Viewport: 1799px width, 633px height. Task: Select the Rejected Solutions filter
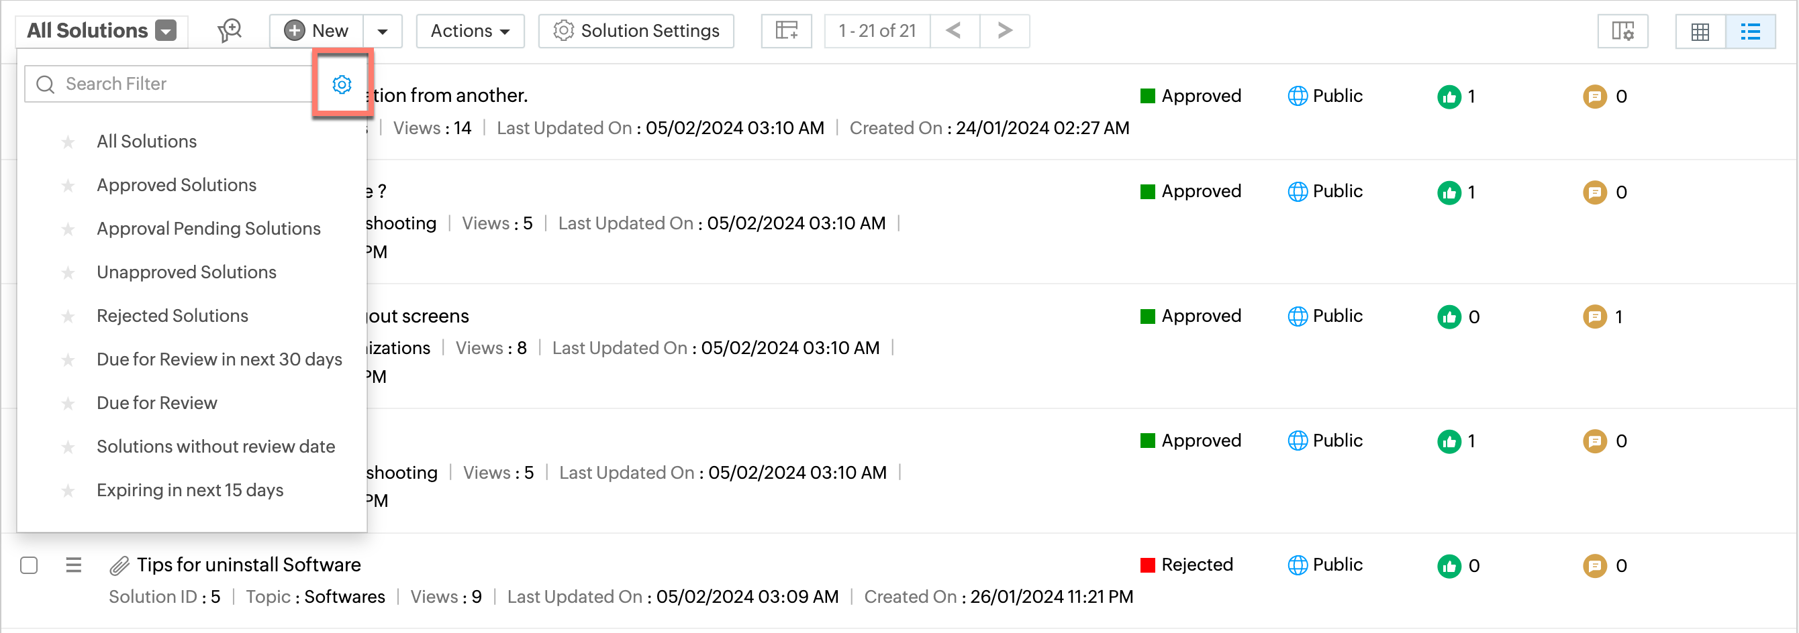172,315
